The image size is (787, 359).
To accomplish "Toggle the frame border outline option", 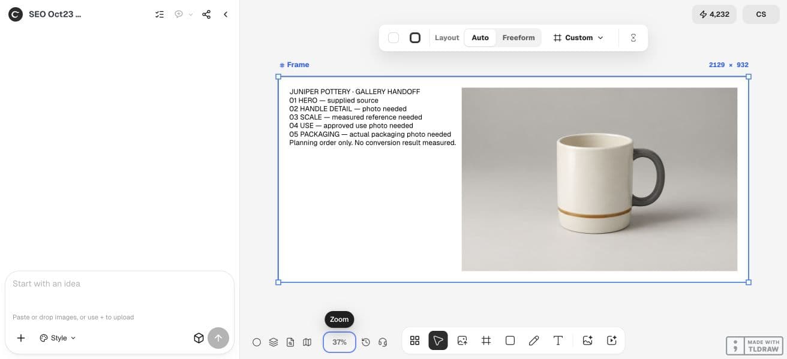I will 415,38.
